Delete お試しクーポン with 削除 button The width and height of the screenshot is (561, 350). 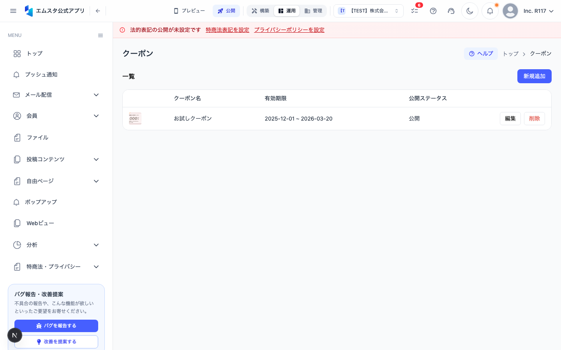(535, 119)
